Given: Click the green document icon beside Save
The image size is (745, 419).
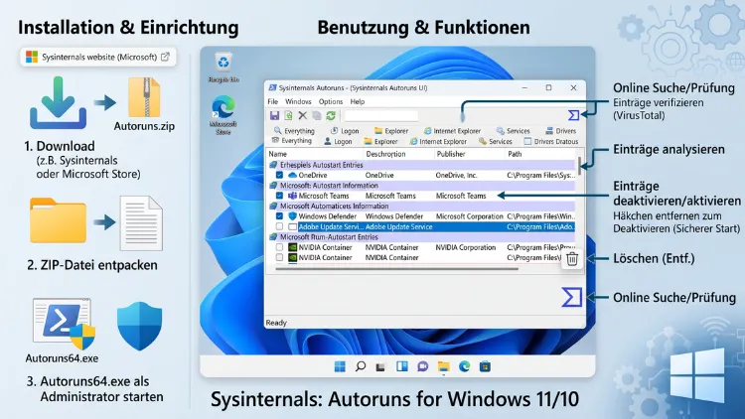Looking at the screenshot, I should [288, 115].
